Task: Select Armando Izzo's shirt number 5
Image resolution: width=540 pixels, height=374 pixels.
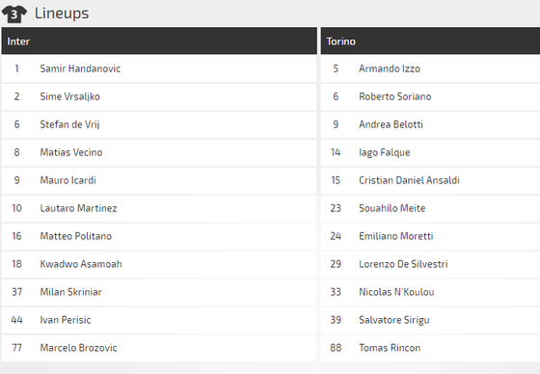Action: tap(336, 68)
